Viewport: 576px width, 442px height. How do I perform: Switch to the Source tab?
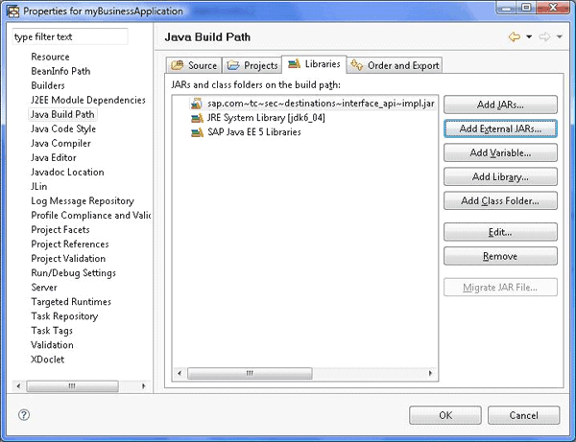coord(194,65)
